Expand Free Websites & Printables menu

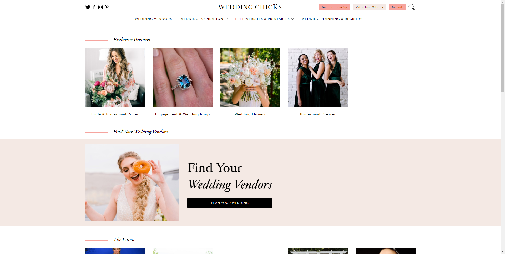tap(264, 19)
